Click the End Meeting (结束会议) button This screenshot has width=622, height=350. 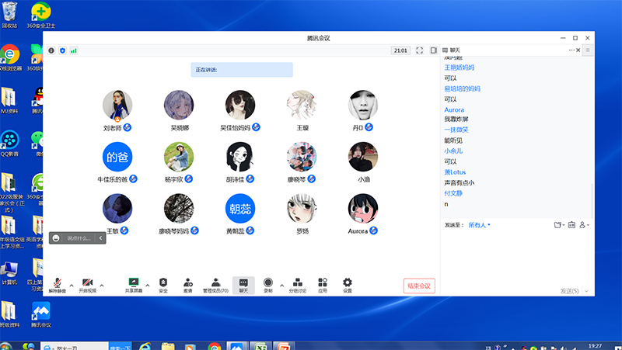pos(418,286)
